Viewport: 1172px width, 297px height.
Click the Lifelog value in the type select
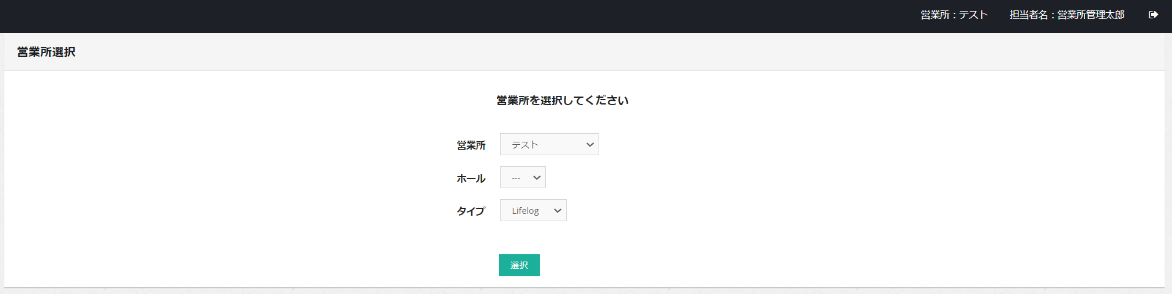tap(525, 211)
